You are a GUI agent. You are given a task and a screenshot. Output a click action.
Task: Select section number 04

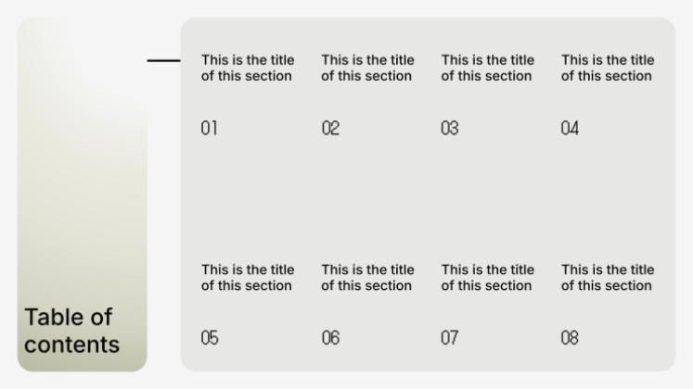(570, 128)
